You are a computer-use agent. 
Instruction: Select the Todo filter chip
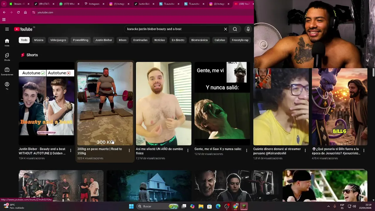24,40
